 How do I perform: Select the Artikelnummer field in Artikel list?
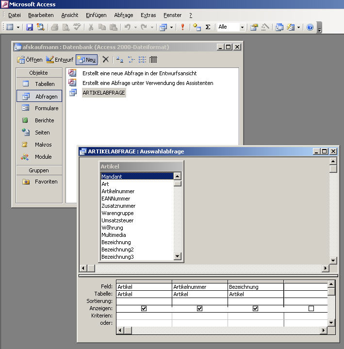coord(137,191)
